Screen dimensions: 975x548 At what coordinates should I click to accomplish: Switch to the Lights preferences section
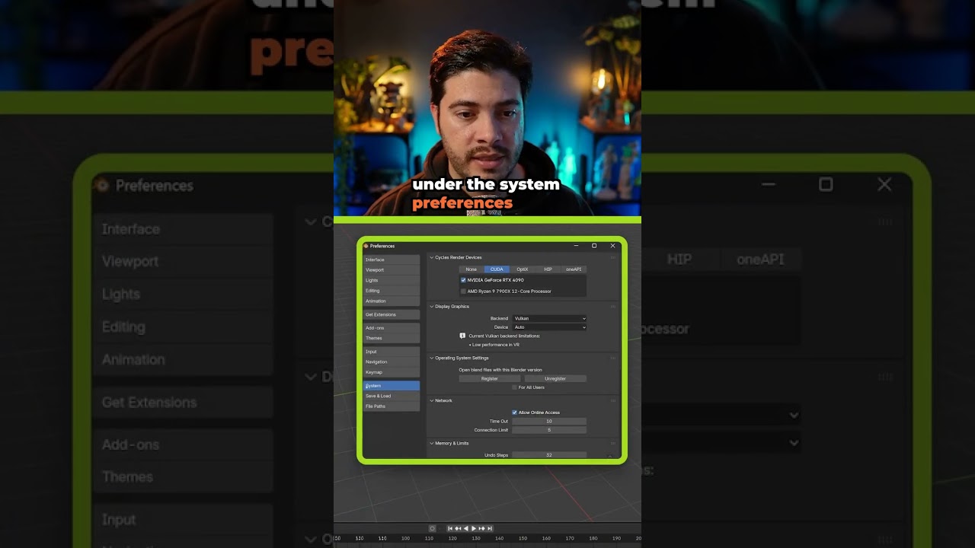pyautogui.click(x=392, y=280)
